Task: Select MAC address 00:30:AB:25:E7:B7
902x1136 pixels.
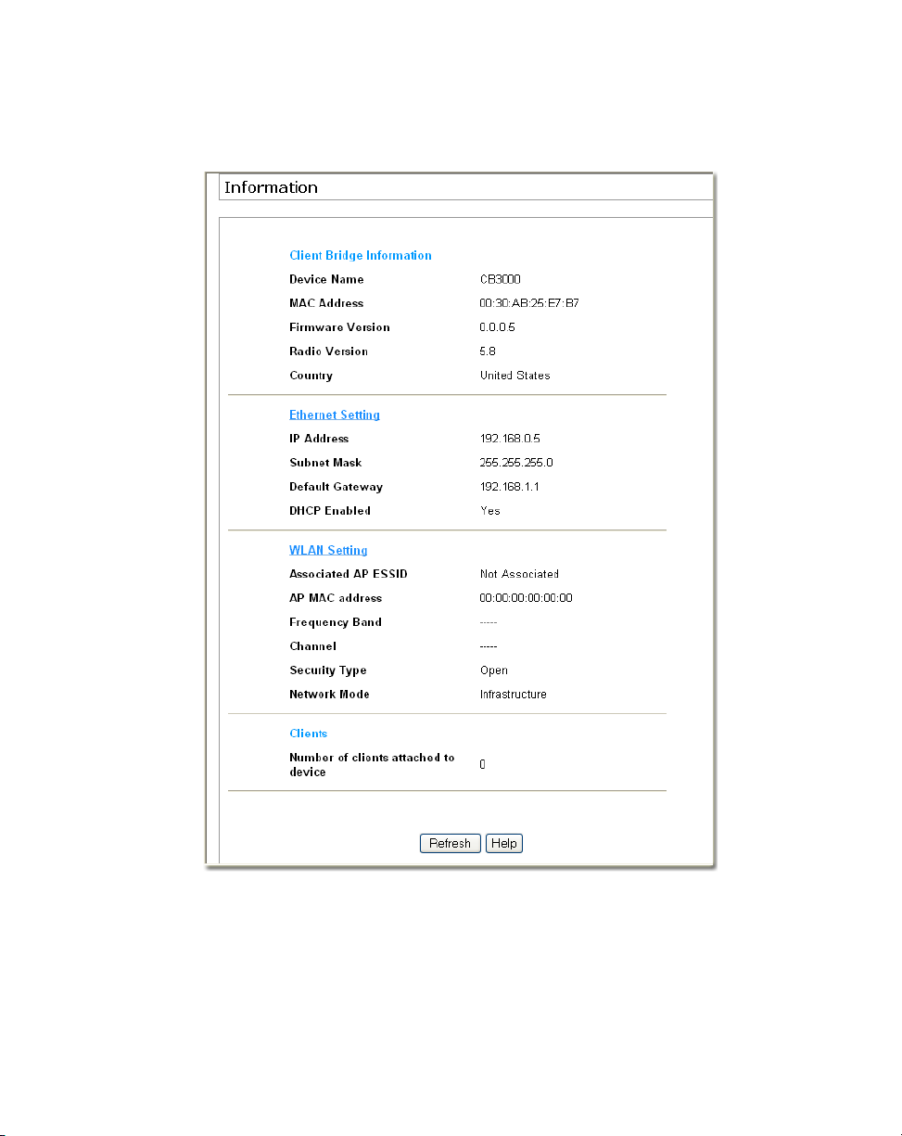Action: 530,303
